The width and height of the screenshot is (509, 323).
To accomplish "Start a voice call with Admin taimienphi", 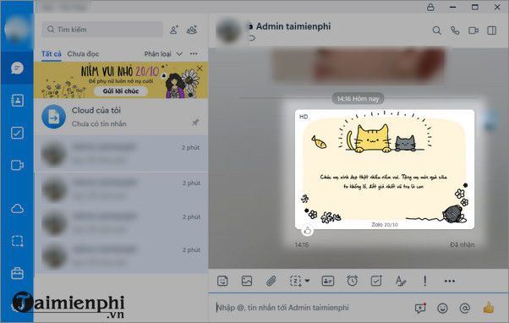I will (455, 30).
